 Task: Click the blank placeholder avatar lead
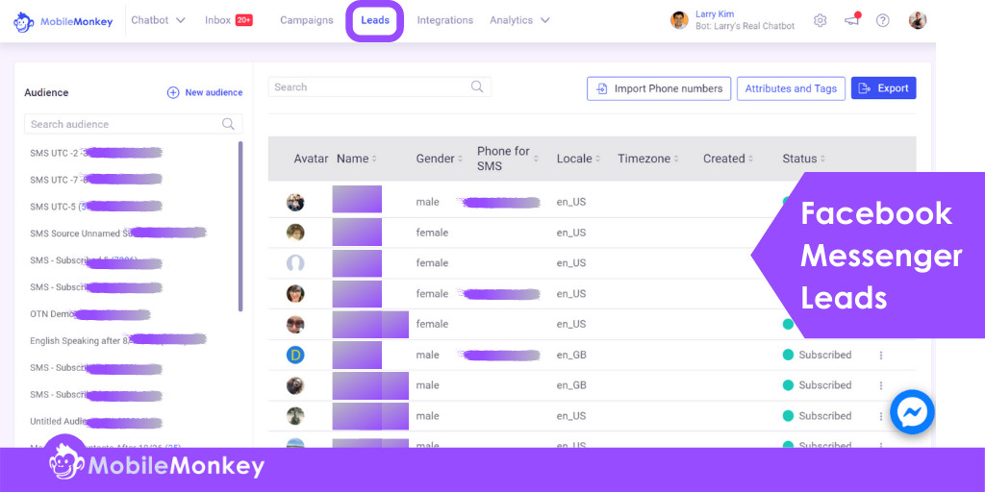point(295,263)
